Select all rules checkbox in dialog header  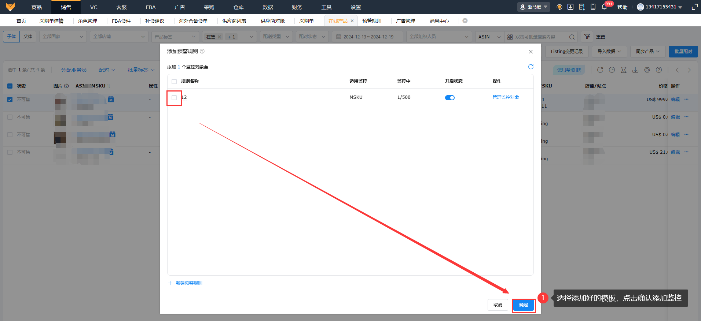tap(174, 82)
